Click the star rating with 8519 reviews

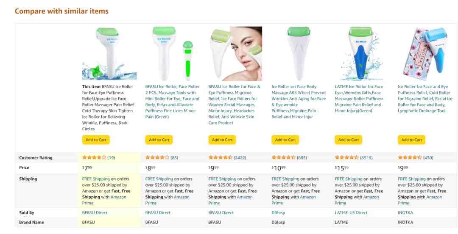[x=347, y=158]
